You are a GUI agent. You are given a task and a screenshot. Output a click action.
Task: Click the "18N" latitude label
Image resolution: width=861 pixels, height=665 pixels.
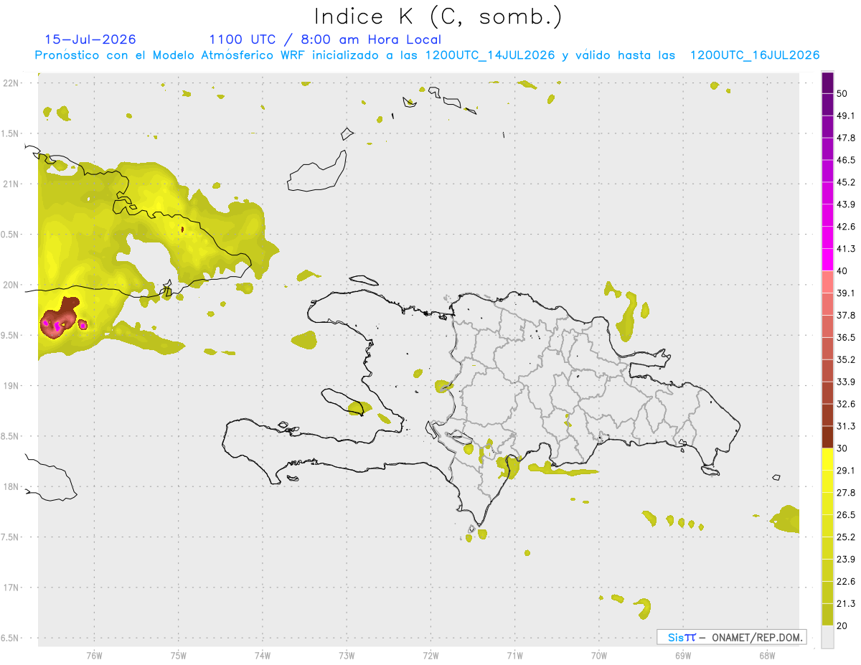click(11, 486)
